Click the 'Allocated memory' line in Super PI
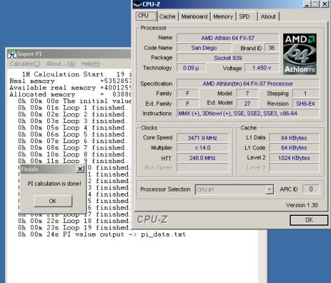The height and width of the screenshot is (283, 331). click(70, 94)
